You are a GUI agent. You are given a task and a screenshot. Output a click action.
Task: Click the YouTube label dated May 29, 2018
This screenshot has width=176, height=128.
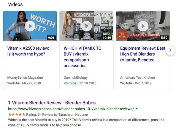(13, 83)
